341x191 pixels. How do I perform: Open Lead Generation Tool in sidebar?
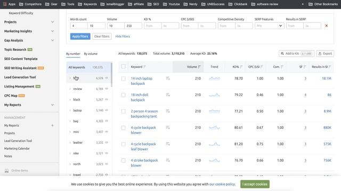pos(20,77)
